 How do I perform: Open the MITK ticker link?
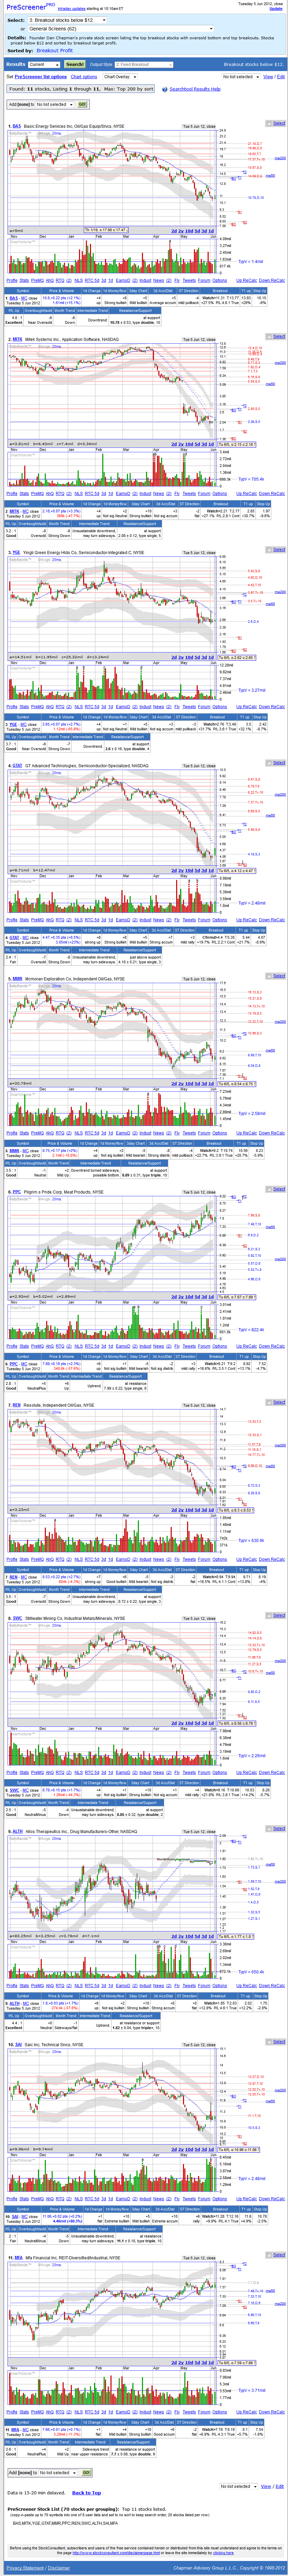[17, 339]
